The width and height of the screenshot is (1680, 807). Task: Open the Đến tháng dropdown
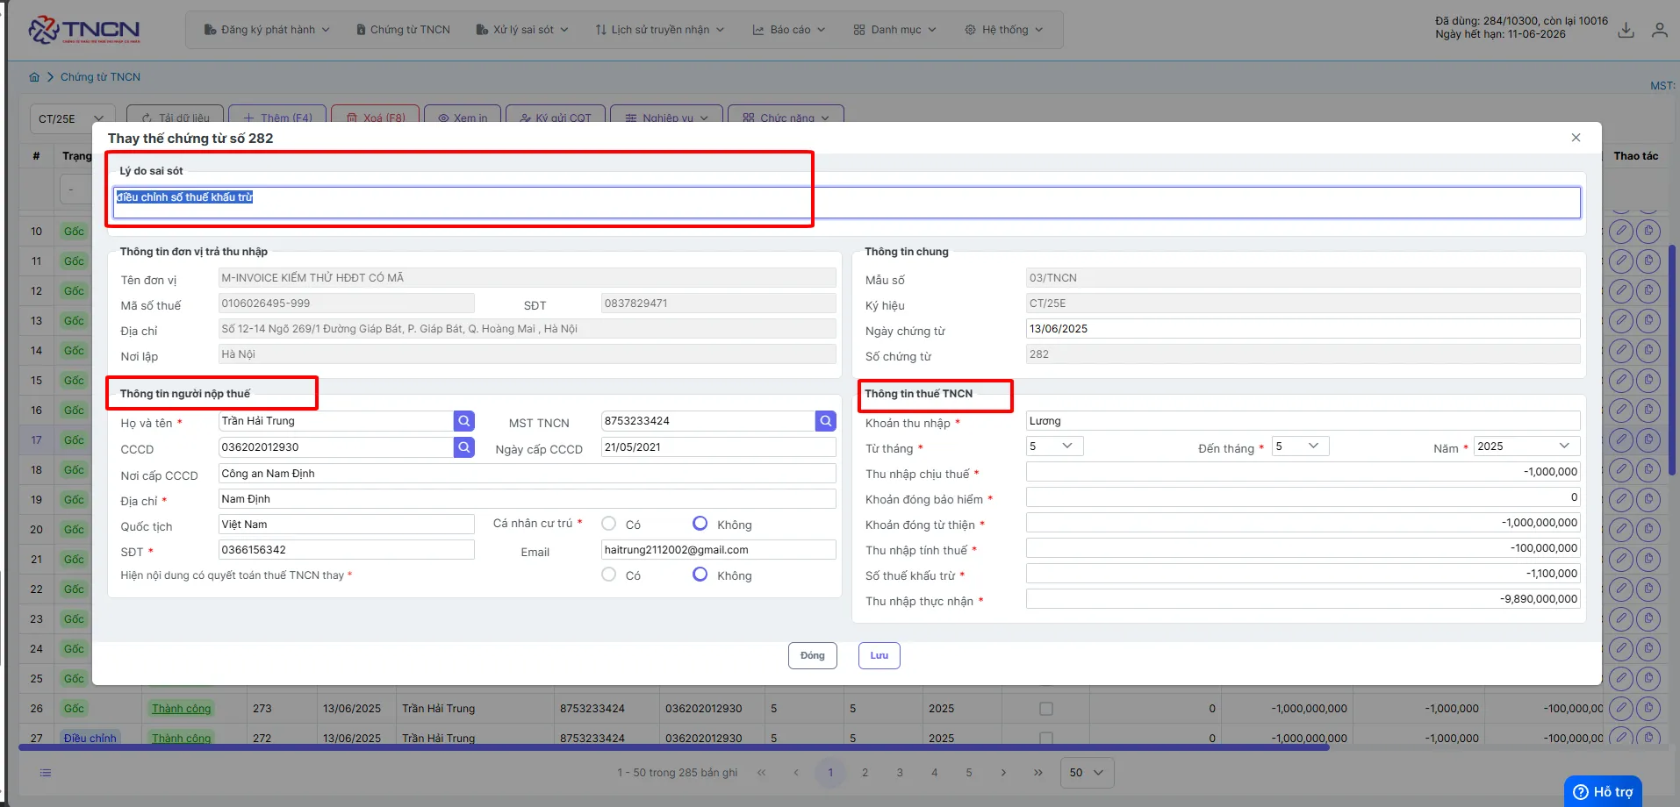pyautogui.click(x=1301, y=446)
